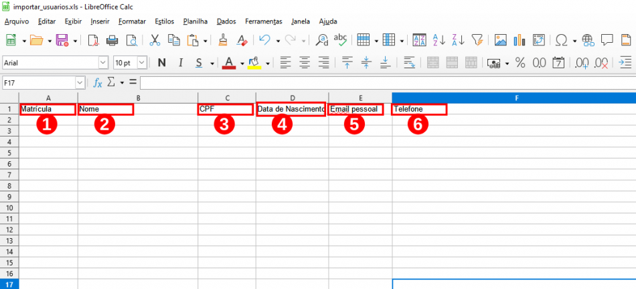Insert a hyperlink
This screenshot has width=636, height=289.
click(x=588, y=40)
